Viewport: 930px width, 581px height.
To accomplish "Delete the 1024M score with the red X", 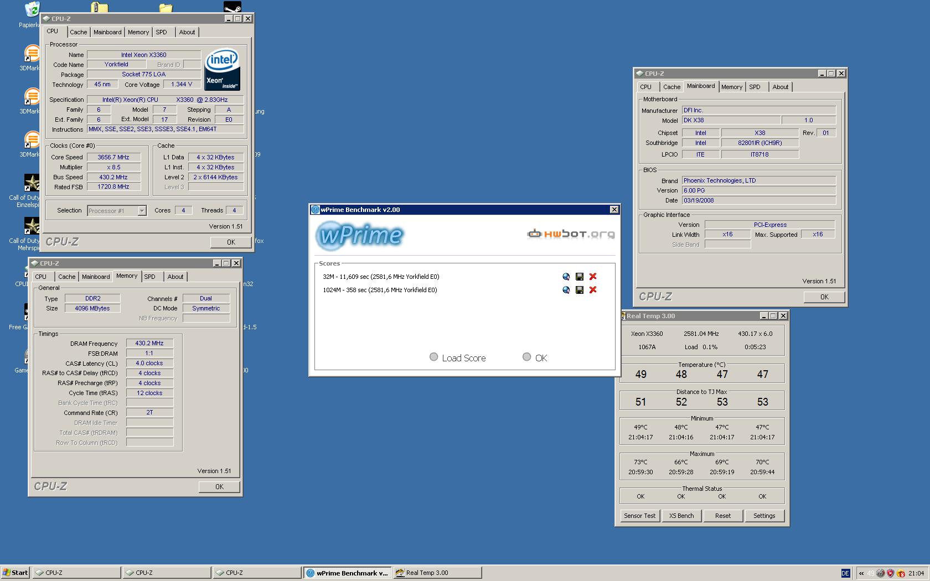I will coord(593,290).
